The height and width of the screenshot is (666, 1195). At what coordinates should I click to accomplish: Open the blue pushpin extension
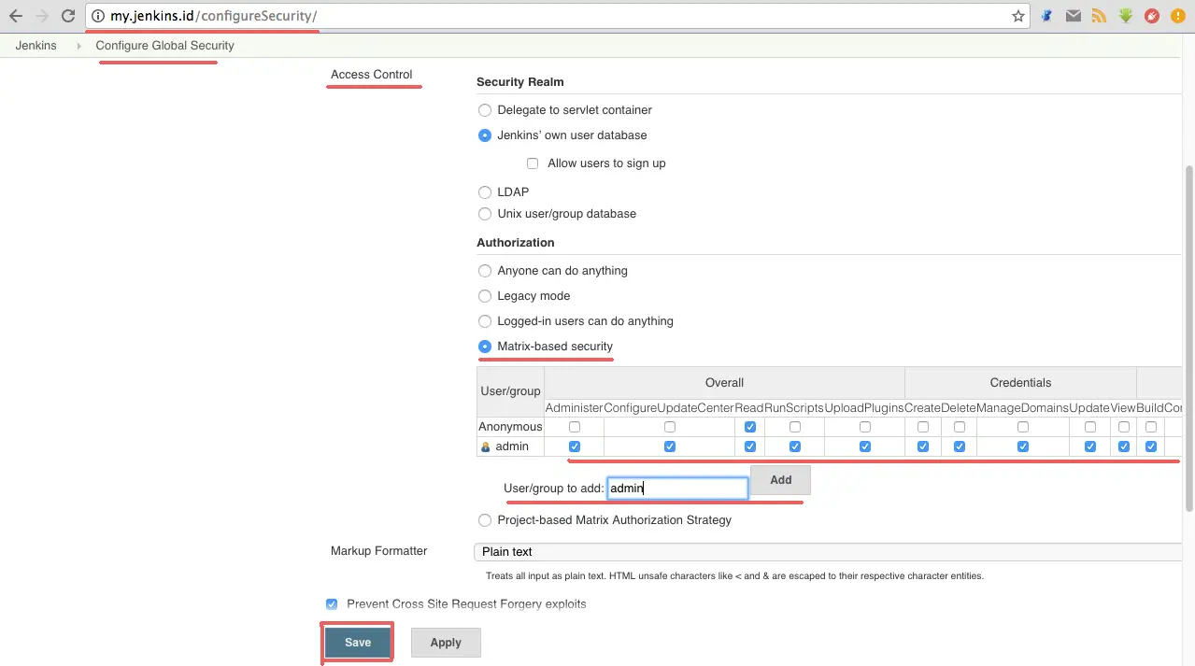point(1047,16)
